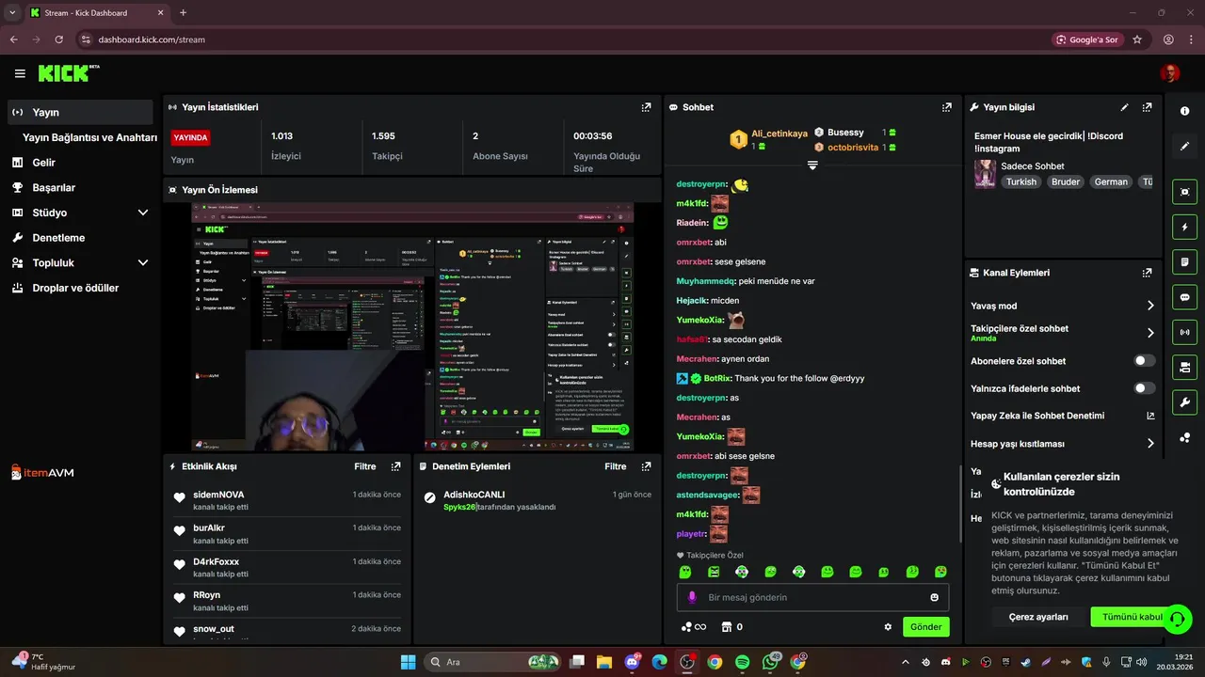Click the Sadece Sohbet category thumbnail

click(985, 174)
